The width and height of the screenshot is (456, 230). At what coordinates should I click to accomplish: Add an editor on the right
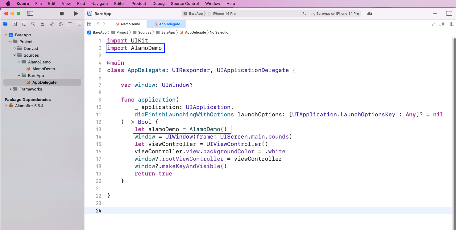click(x=452, y=24)
